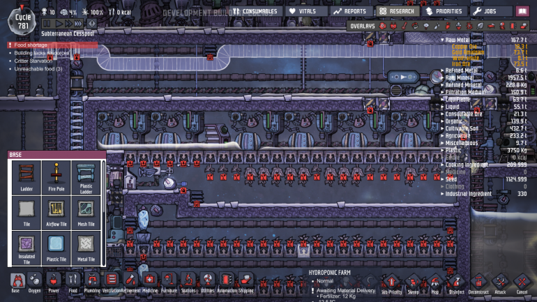This screenshot has height=302, width=537.
Task: Open the Research tab
Action: coord(398,11)
